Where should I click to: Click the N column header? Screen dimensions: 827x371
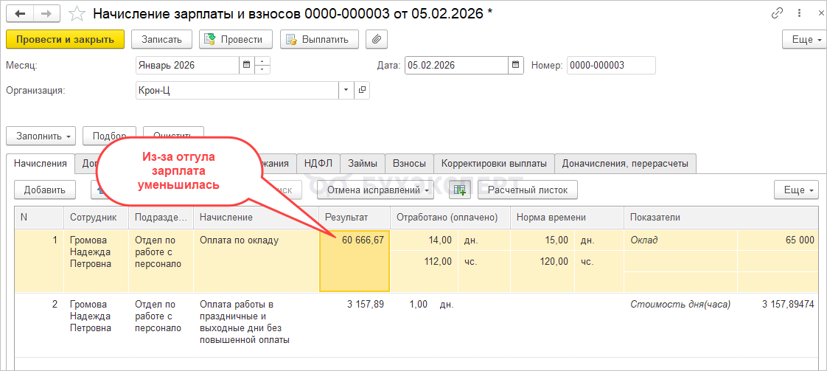click(39, 217)
